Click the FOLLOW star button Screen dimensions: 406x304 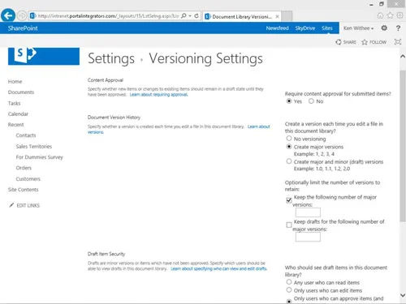[374, 42]
